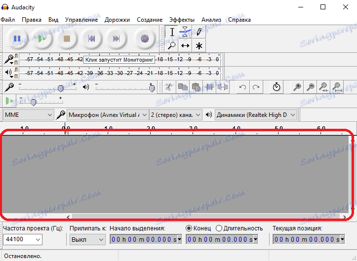The height and width of the screenshot is (261, 357).
Task: Open the Динамики playback device dropdown
Action: pyautogui.click(x=256, y=115)
